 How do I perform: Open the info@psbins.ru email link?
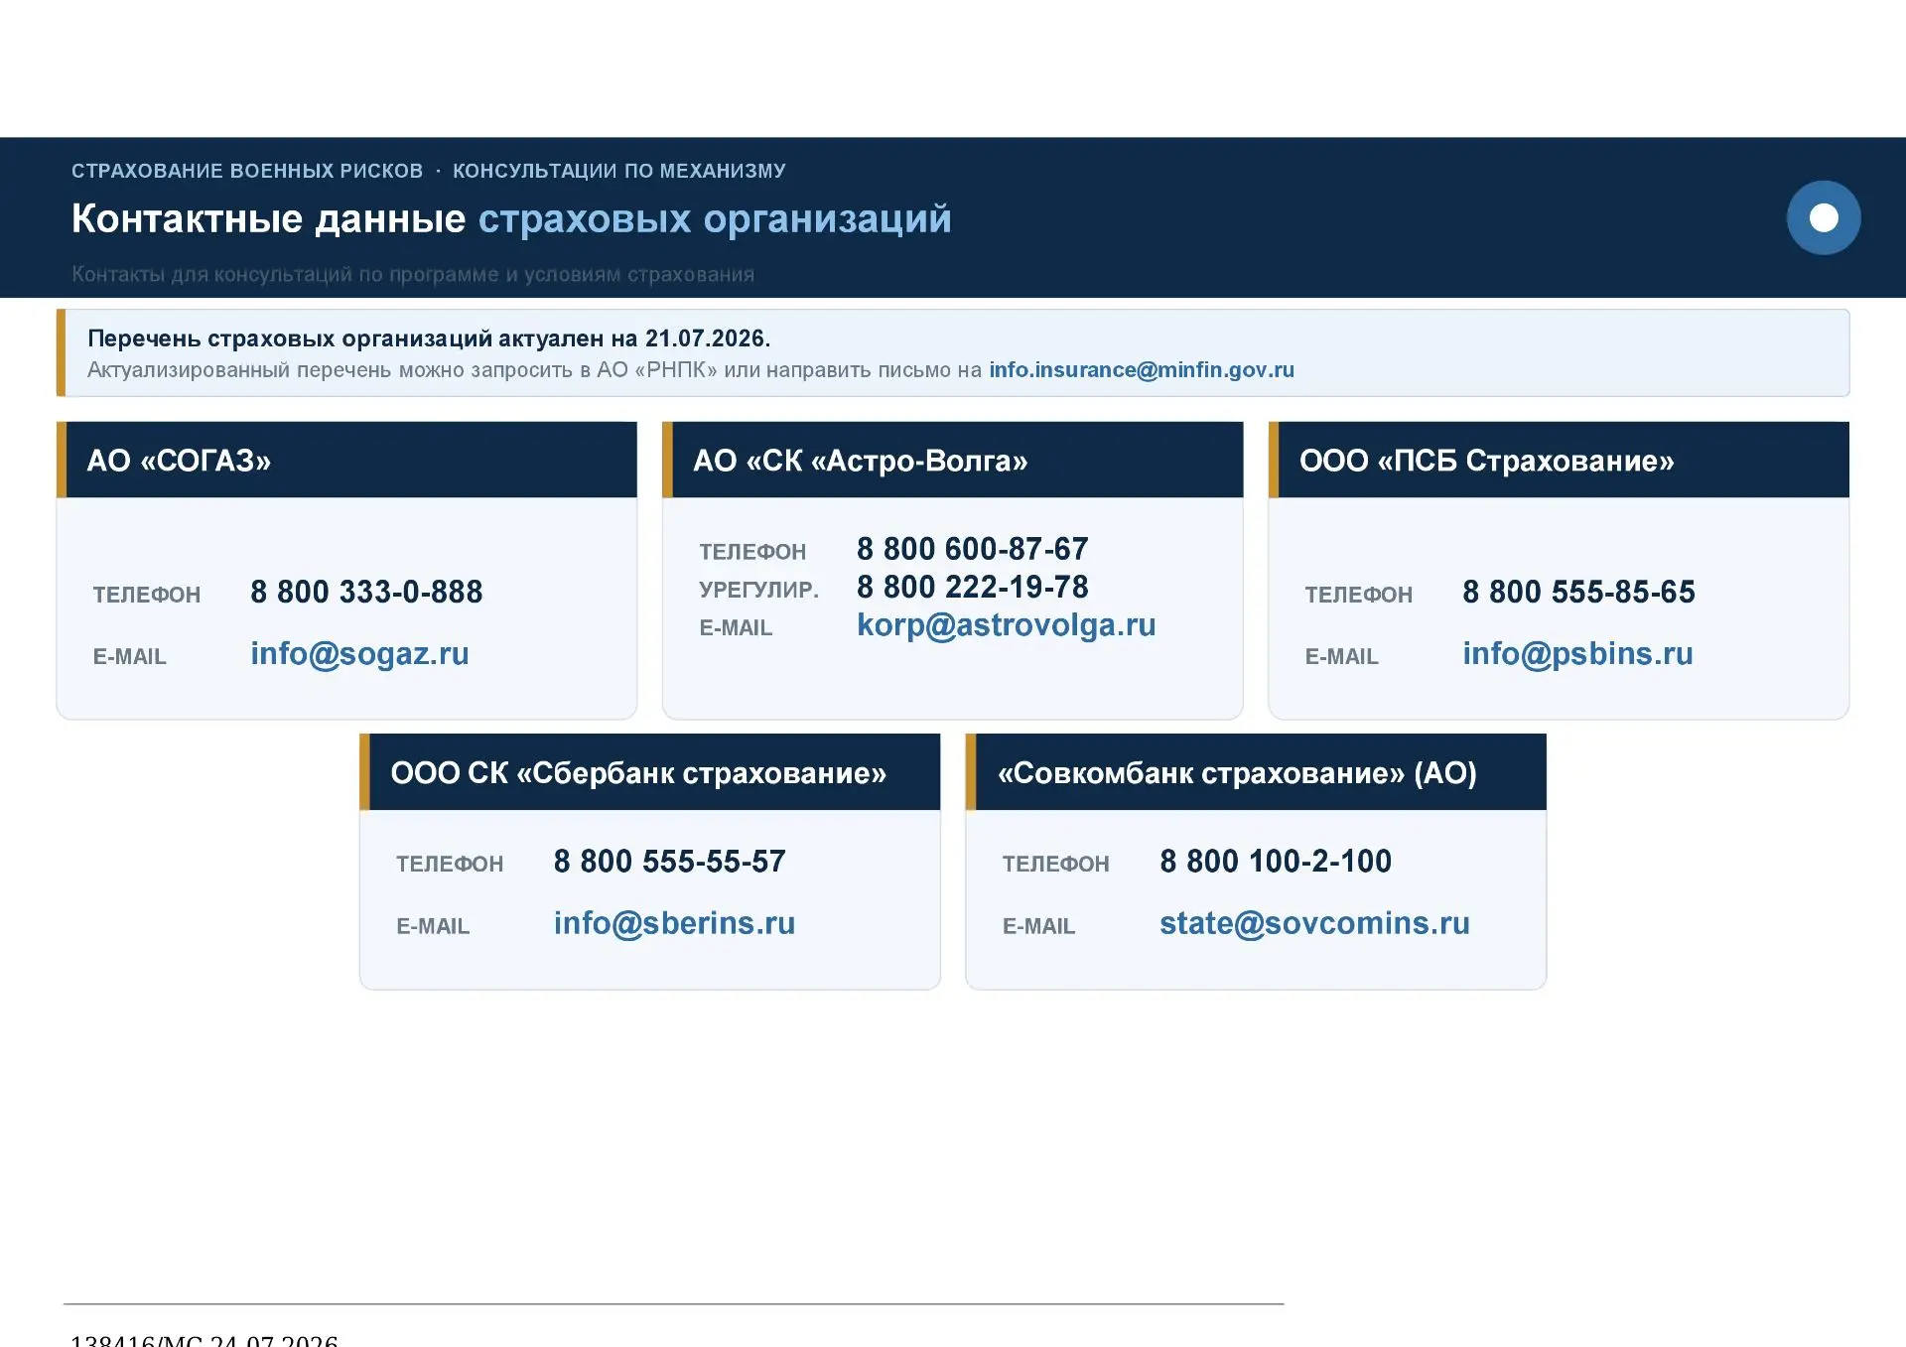pos(1577,654)
